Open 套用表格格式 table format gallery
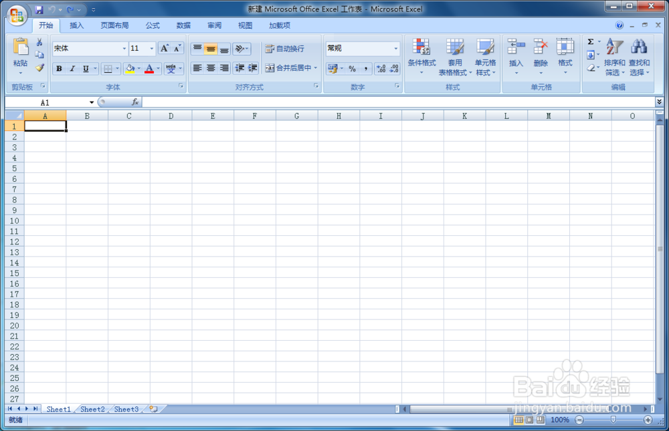The image size is (669, 431). point(455,57)
